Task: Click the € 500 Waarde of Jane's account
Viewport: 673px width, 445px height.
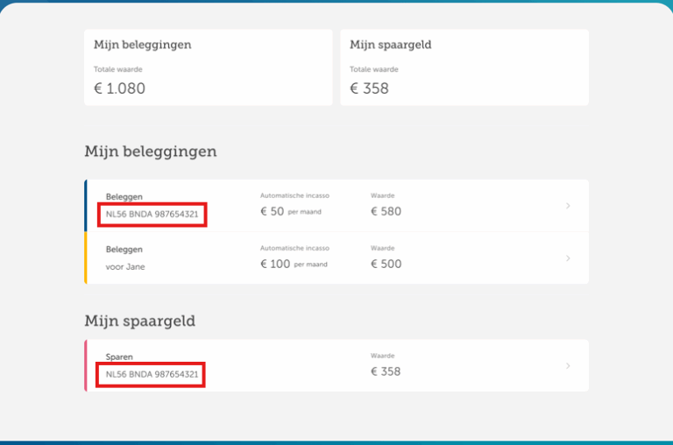Action: [x=386, y=264]
